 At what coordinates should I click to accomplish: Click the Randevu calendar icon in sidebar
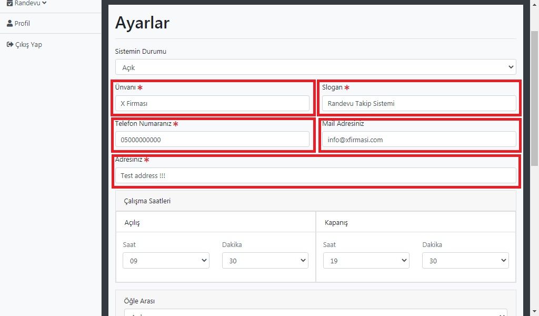tap(9, 3)
